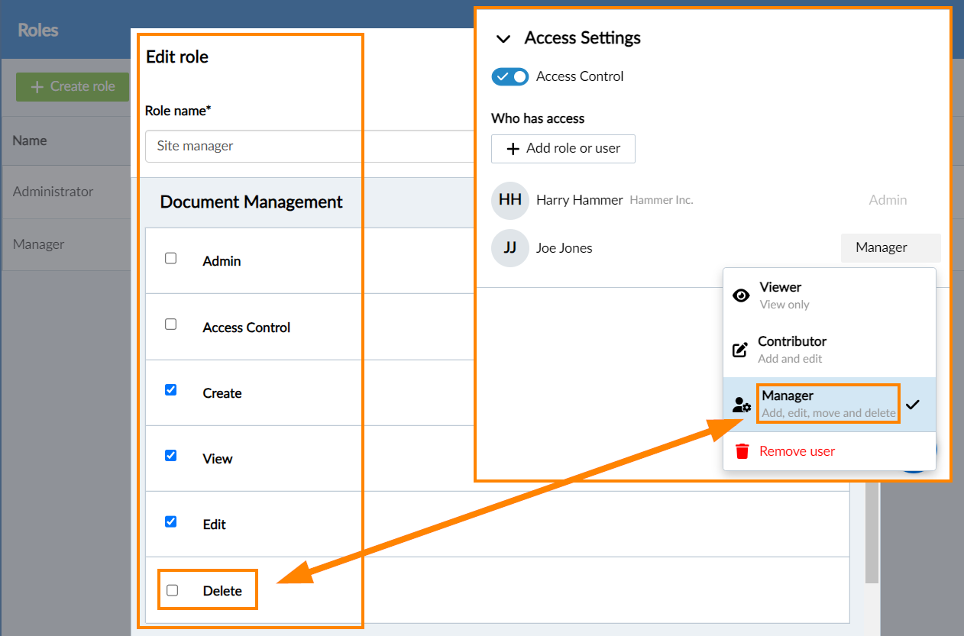This screenshot has width=964, height=636.
Task: Check the Admin permission checkbox
Action: (x=171, y=259)
